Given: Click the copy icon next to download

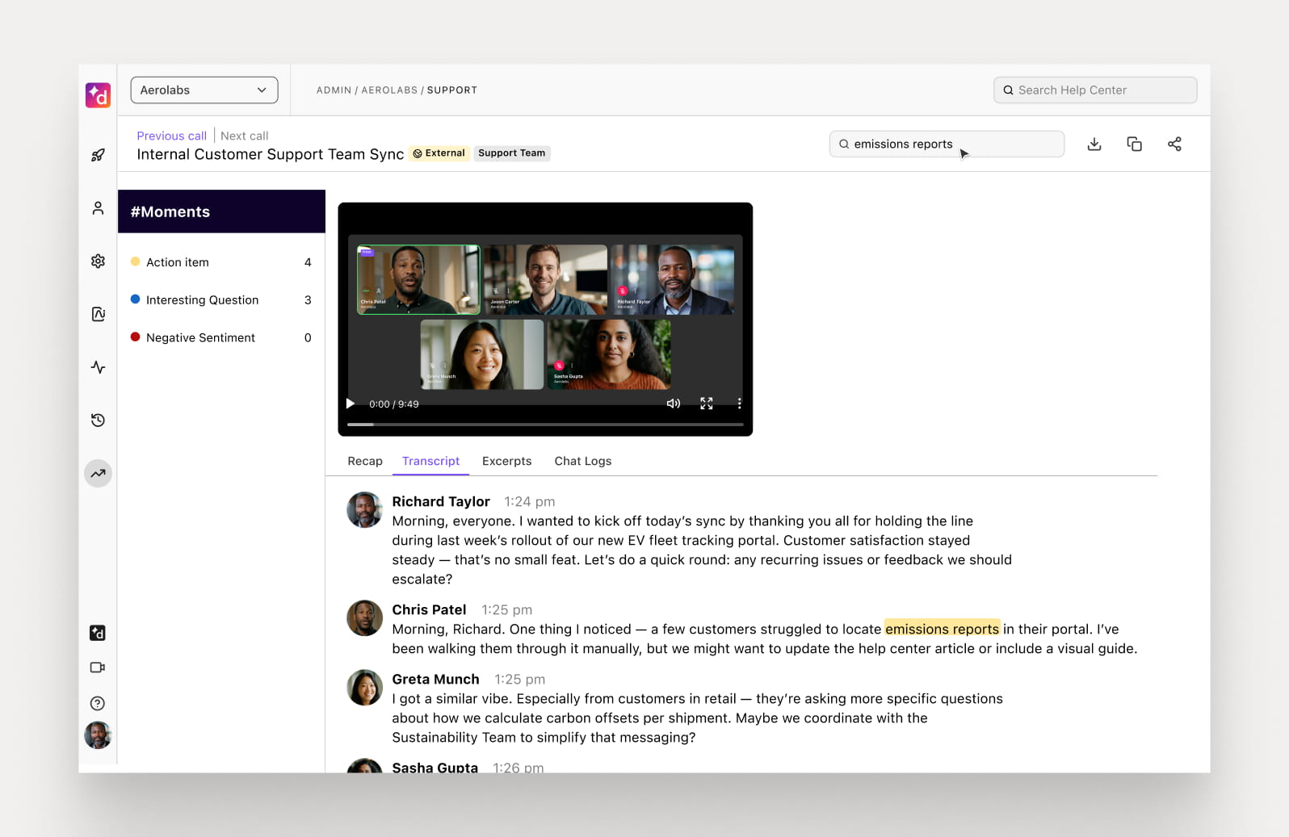Looking at the screenshot, I should click(1134, 144).
